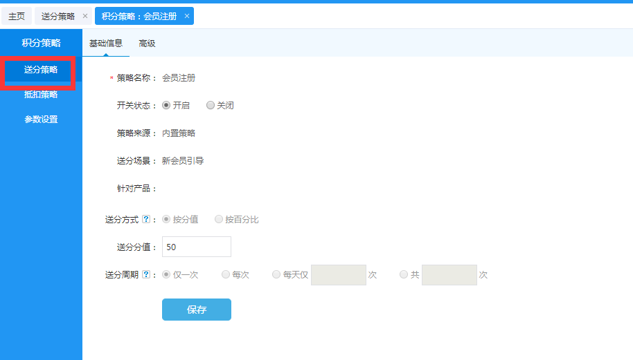The height and width of the screenshot is (360, 633).
Task: Switch to the 高级 sub-tab
Action: click(x=147, y=44)
